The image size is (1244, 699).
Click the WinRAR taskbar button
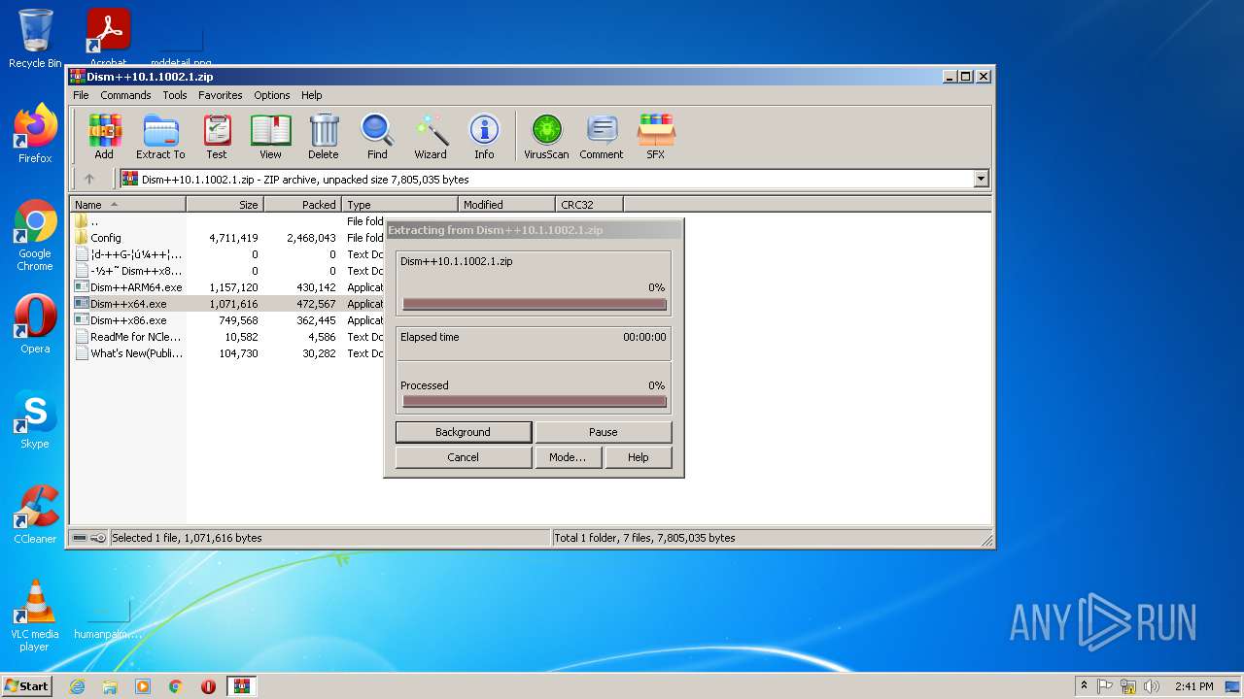tap(241, 686)
